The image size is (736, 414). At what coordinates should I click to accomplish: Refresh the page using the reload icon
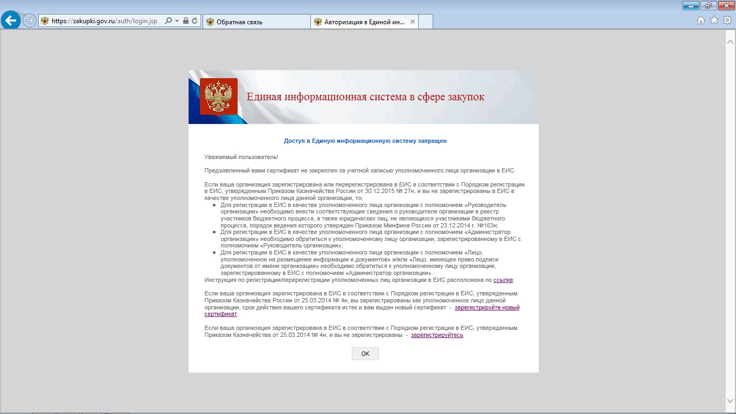(194, 21)
